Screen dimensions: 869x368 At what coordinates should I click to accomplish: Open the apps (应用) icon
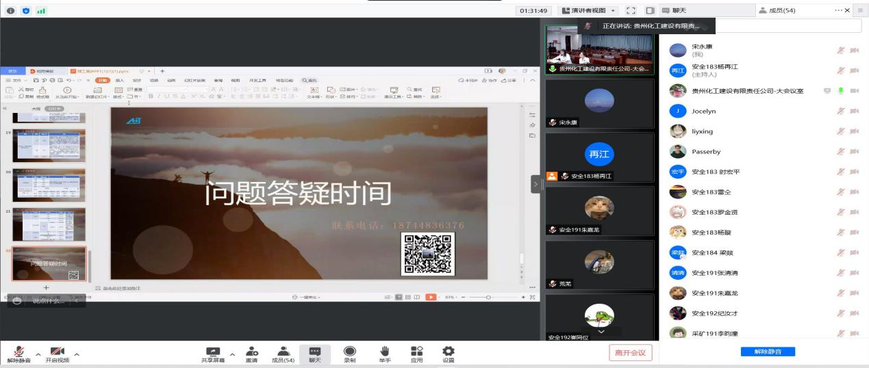[416, 351]
